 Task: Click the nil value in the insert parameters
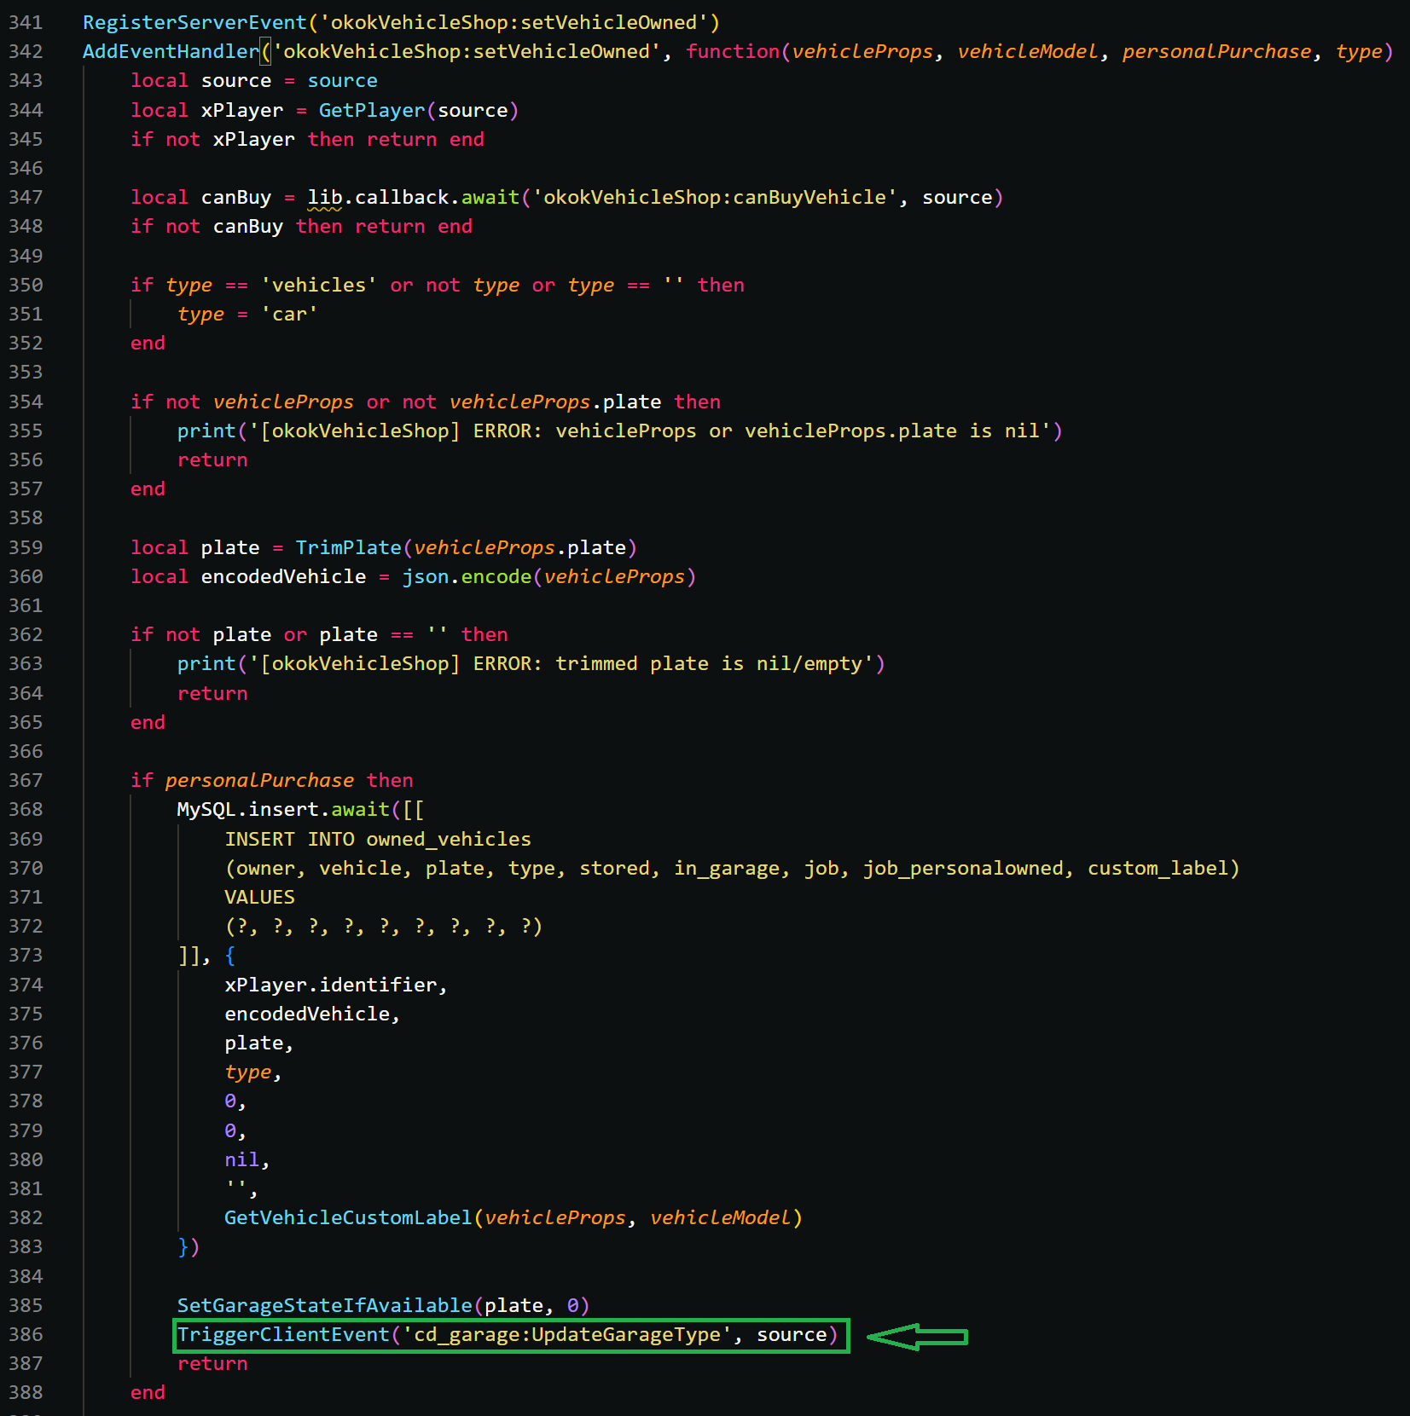coord(241,1159)
